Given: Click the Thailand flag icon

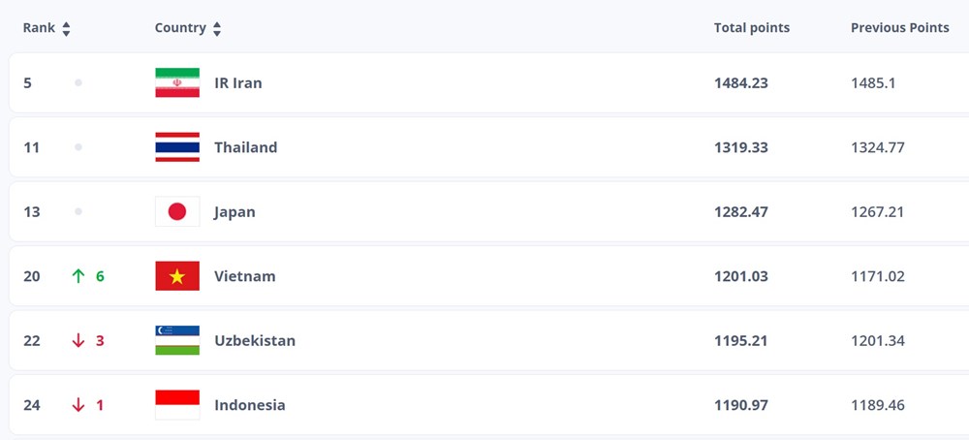Looking at the screenshot, I should (177, 147).
